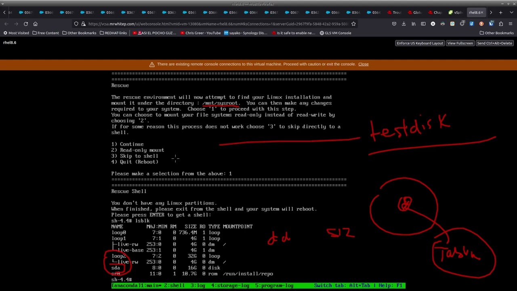Click the browser Back arrow
Screen dimensions: 517x291
click(6, 24)
